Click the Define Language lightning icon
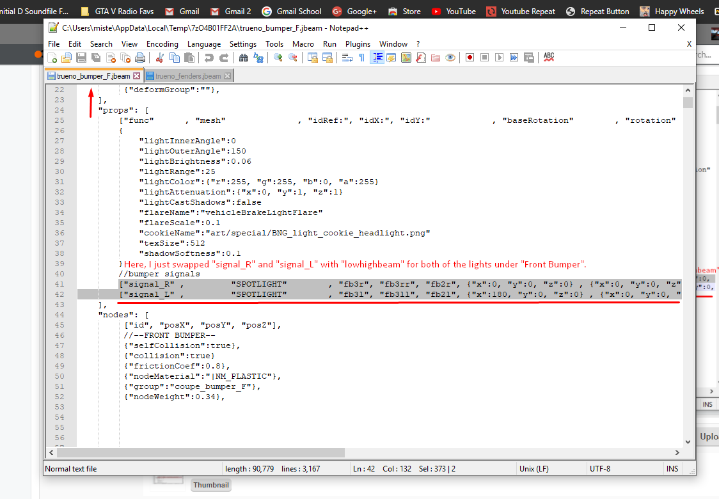 click(391, 58)
